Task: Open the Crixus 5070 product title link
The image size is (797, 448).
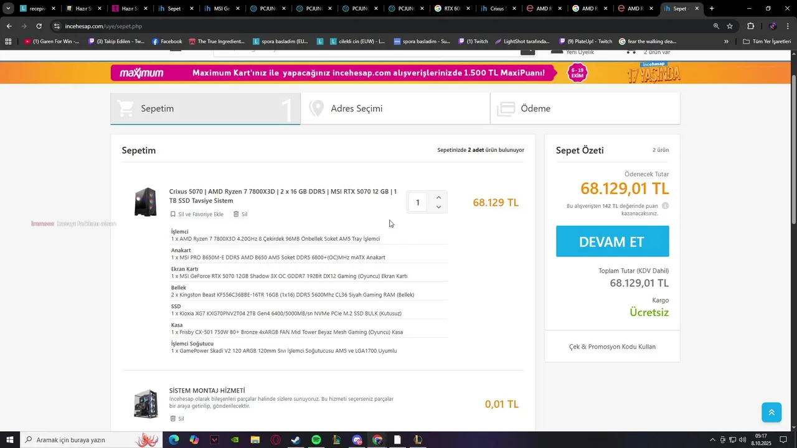Action: click(283, 196)
